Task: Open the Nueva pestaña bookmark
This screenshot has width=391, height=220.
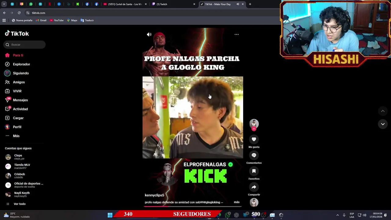Action: (22, 20)
